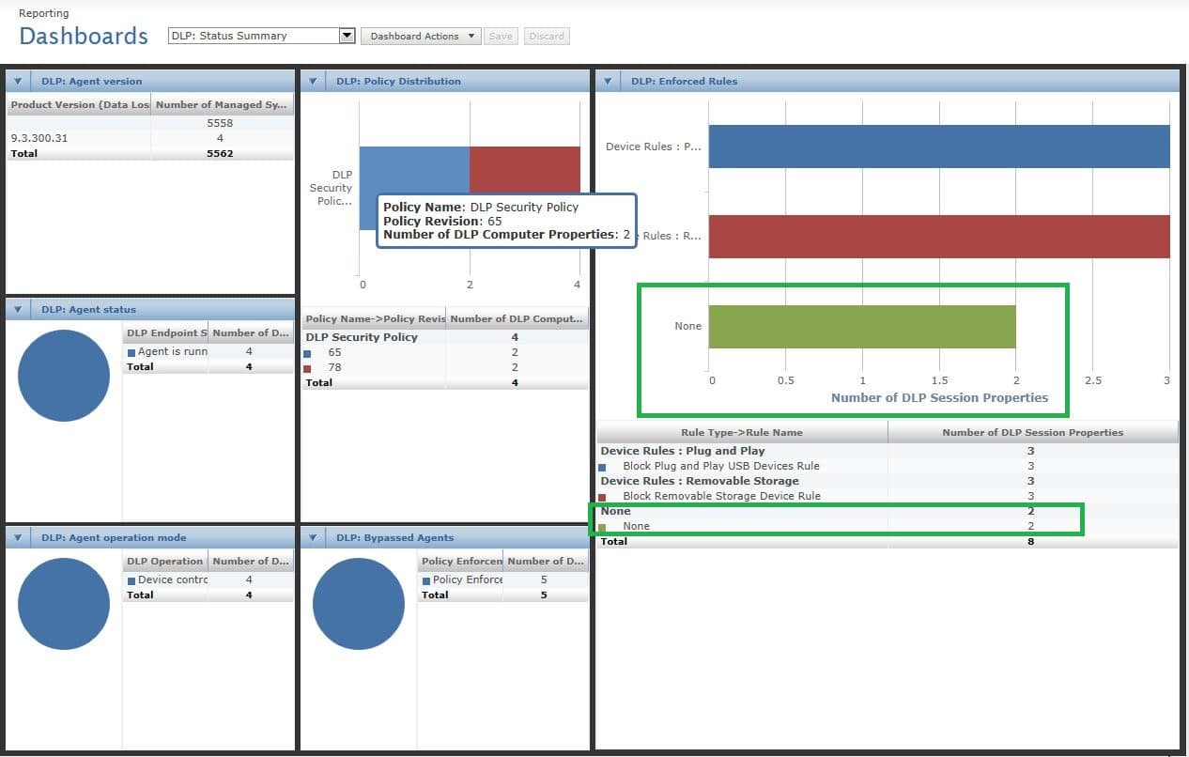Collapse the DLP: Agent version panel
The width and height of the screenshot is (1189, 757).
pyautogui.click(x=18, y=81)
